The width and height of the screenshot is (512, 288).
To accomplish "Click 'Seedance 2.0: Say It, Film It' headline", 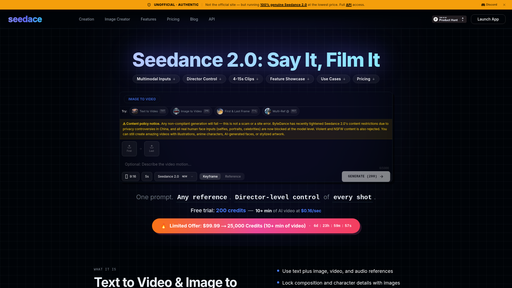I will (x=256, y=60).
